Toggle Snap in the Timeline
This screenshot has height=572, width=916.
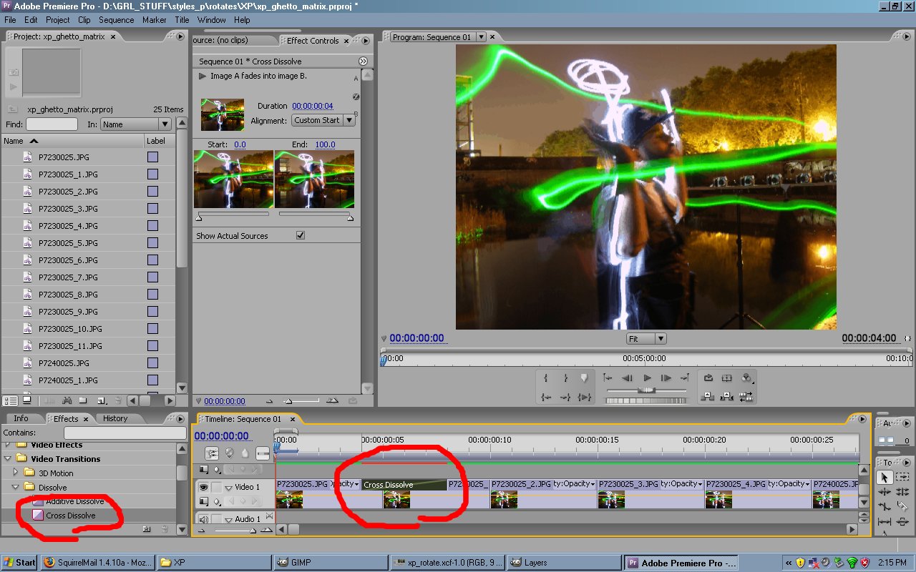pyautogui.click(x=212, y=453)
